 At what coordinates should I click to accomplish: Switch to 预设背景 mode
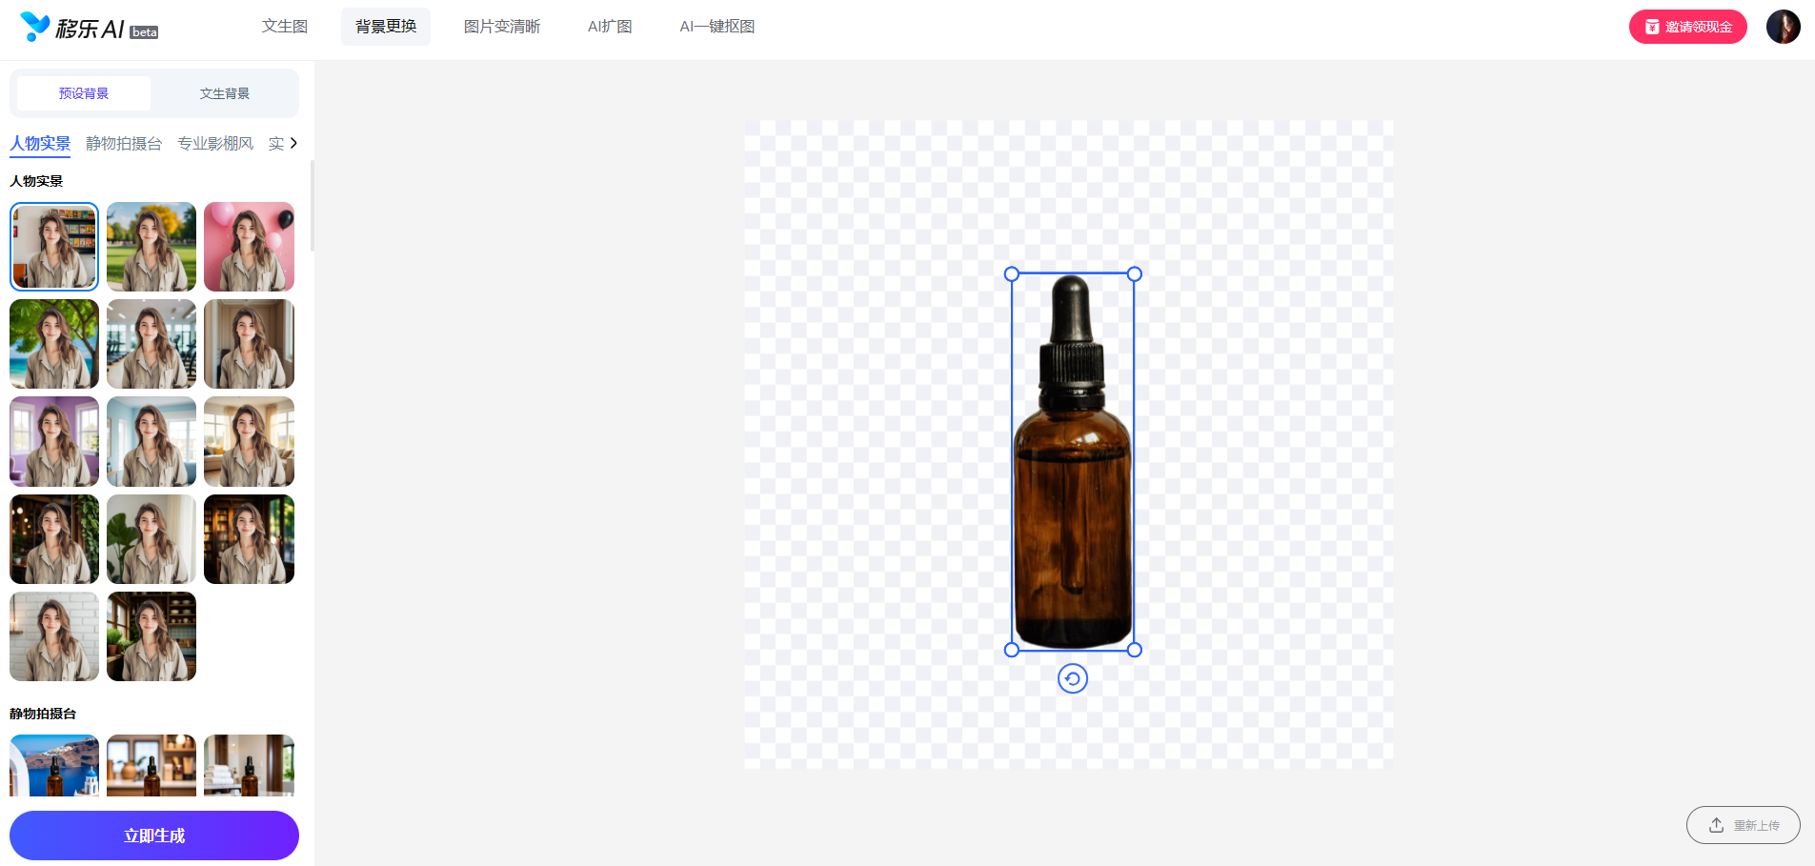[x=84, y=93]
